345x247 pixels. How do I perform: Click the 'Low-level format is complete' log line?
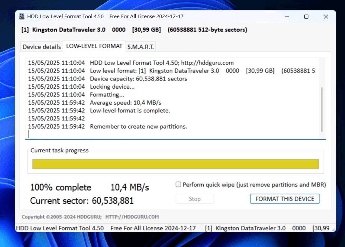tap(130, 111)
